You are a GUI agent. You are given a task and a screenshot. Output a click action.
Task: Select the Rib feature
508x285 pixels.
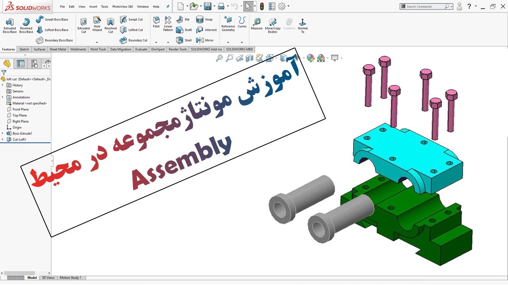click(x=183, y=19)
